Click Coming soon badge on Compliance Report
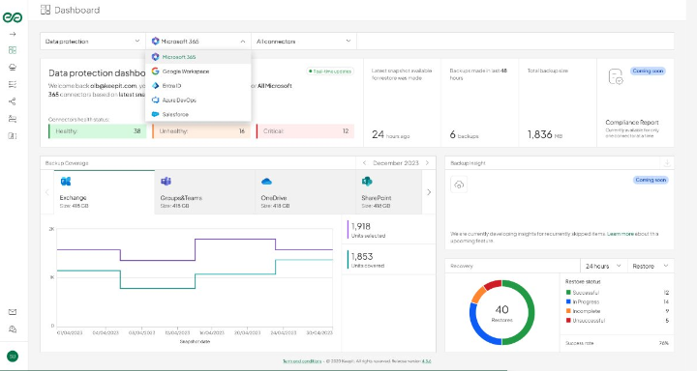The image size is (697, 371). tap(648, 71)
